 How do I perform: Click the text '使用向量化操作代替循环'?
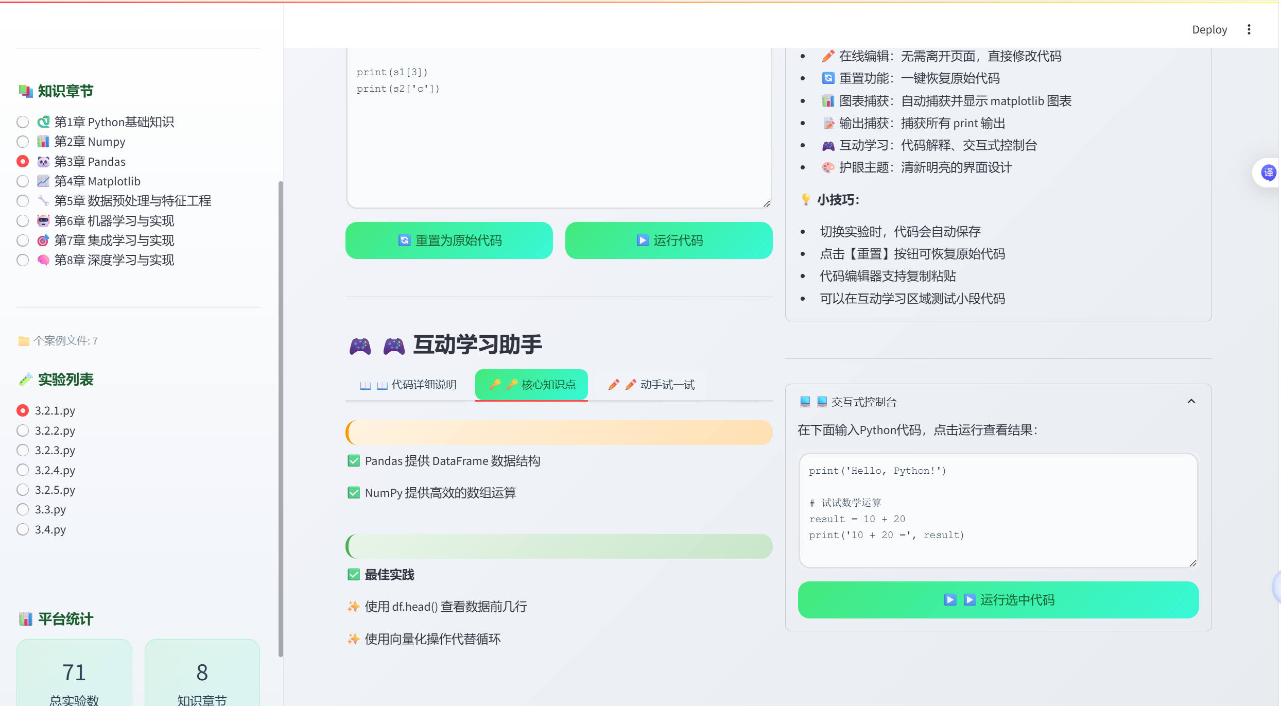point(432,639)
